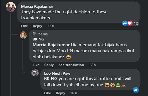Open the 10 reactions count
148x96 pixels.
pyautogui.click(x=136, y=23)
